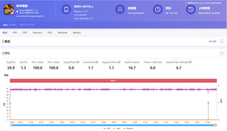Click the creator user profile icon
The width and height of the screenshot is (227, 131).
(x=120, y=9)
